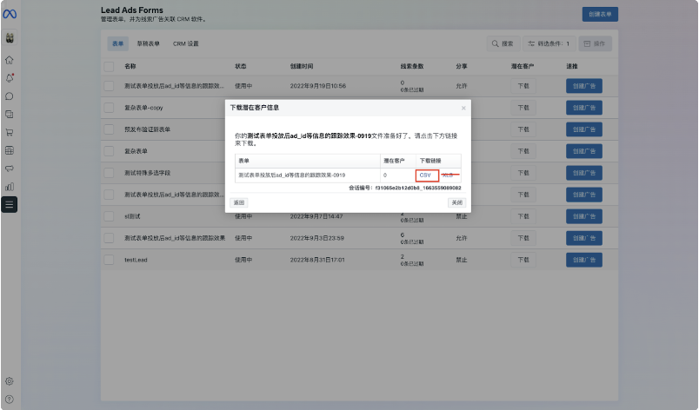
Task: Open the shopping cart Commerce icon
Action: coord(10,133)
